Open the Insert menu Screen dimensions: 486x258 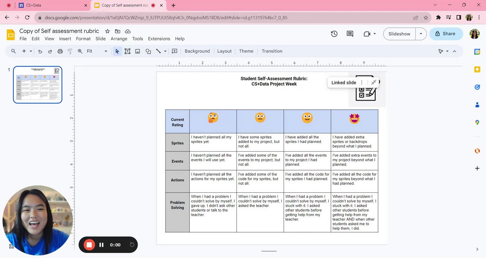click(65, 39)
